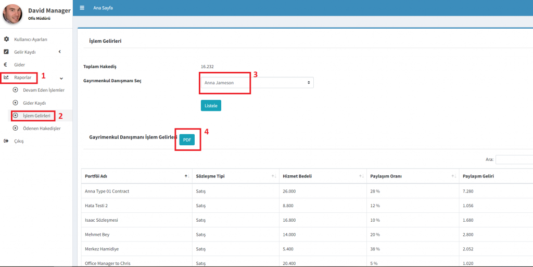The width and height of the screenshot is (533, 267).
Task: Sort table by Portföi Adı column
Action: click(x=136, y=176)
